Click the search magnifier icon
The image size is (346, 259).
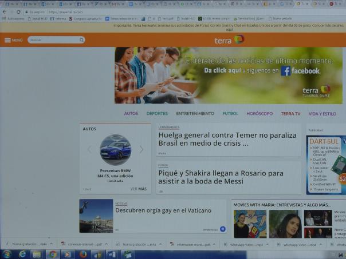click(81, 40)
